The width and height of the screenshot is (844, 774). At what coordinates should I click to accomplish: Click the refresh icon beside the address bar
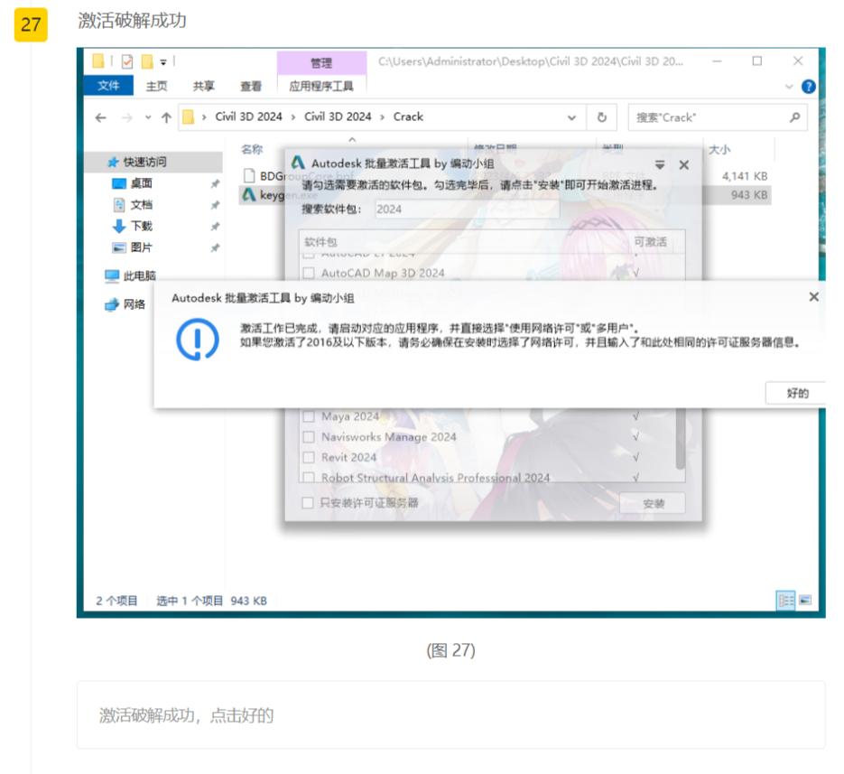[x=601, y=117]
